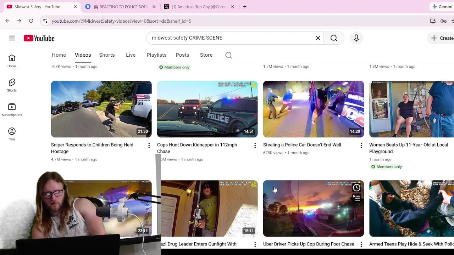Viewport: 454px width, 255px height.
Task: Open Stealing a Police Car thumbnail
Action: click(313, 109)
